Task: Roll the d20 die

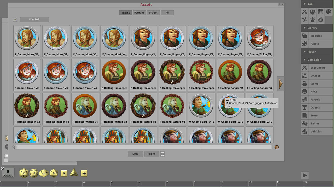Action: (24, 173)
